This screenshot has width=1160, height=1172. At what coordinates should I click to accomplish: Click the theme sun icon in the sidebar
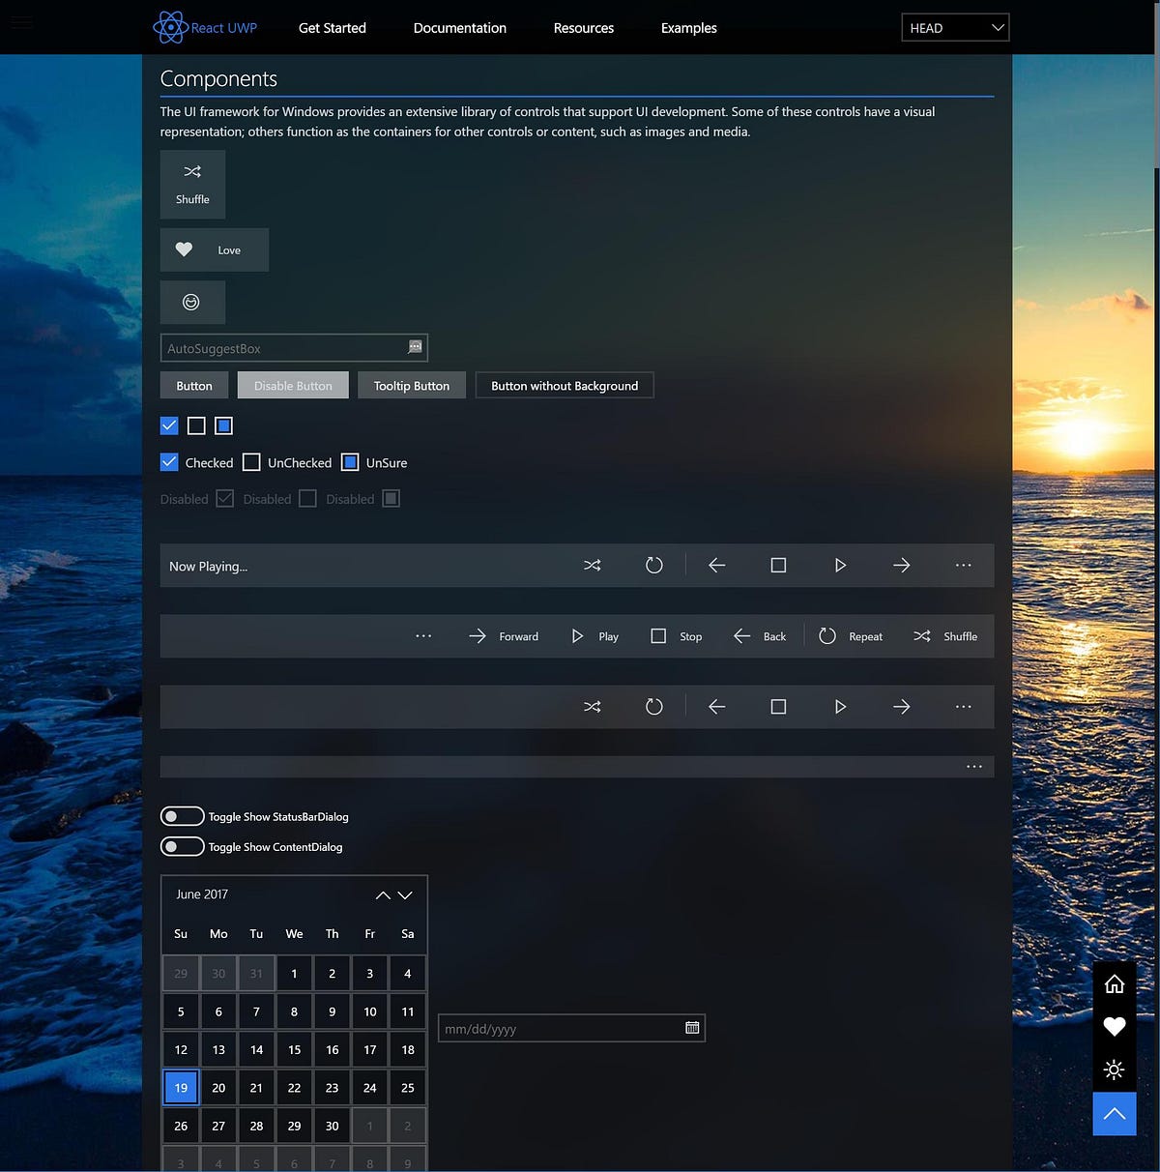click(1115, 1069)
